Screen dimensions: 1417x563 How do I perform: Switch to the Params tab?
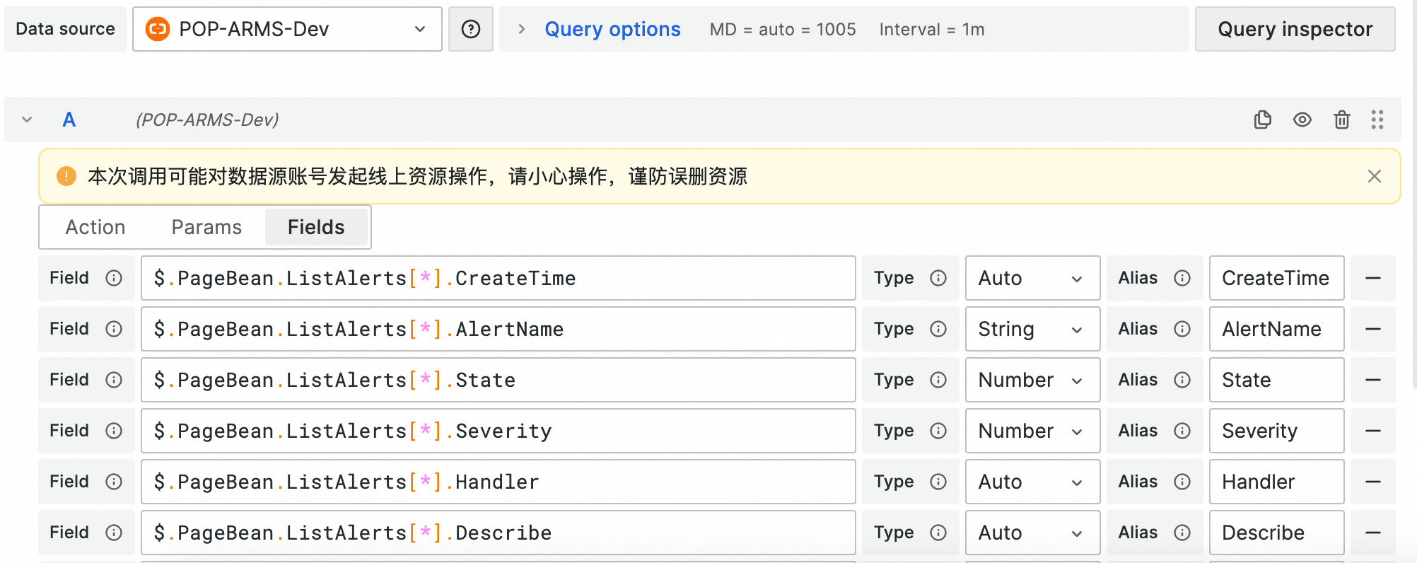[206, 227]
